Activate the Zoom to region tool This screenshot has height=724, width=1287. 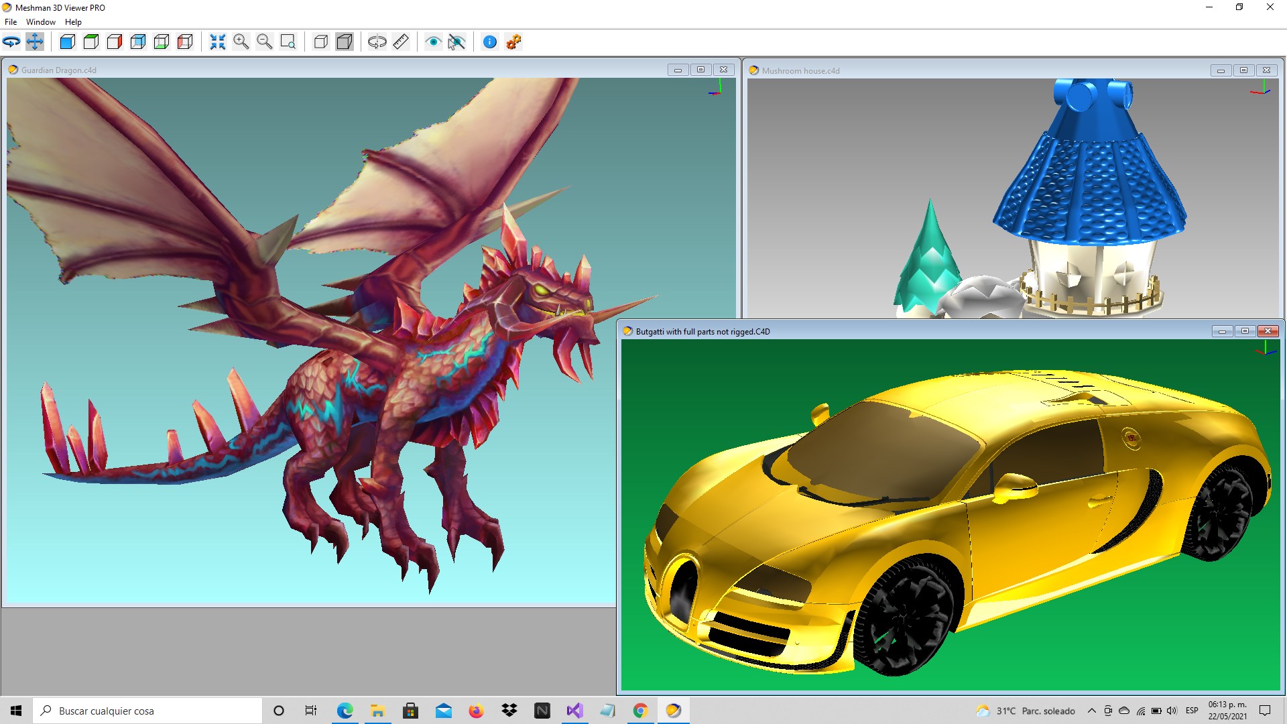(288, 42)
